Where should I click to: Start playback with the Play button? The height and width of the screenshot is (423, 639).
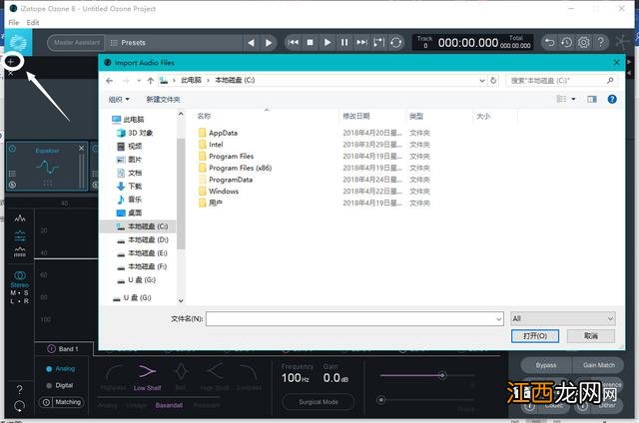(x=327, y=42)
